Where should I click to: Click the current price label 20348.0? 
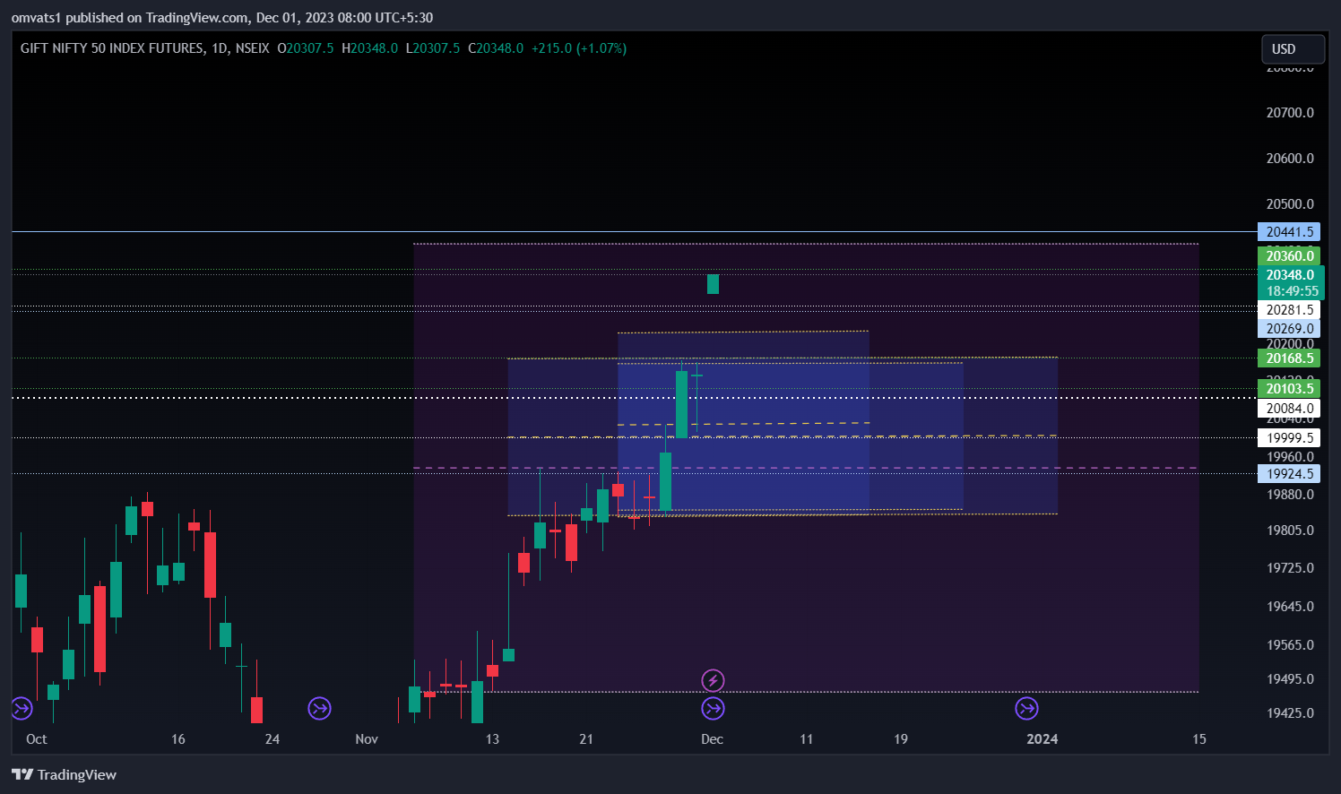coord(1290,275)
